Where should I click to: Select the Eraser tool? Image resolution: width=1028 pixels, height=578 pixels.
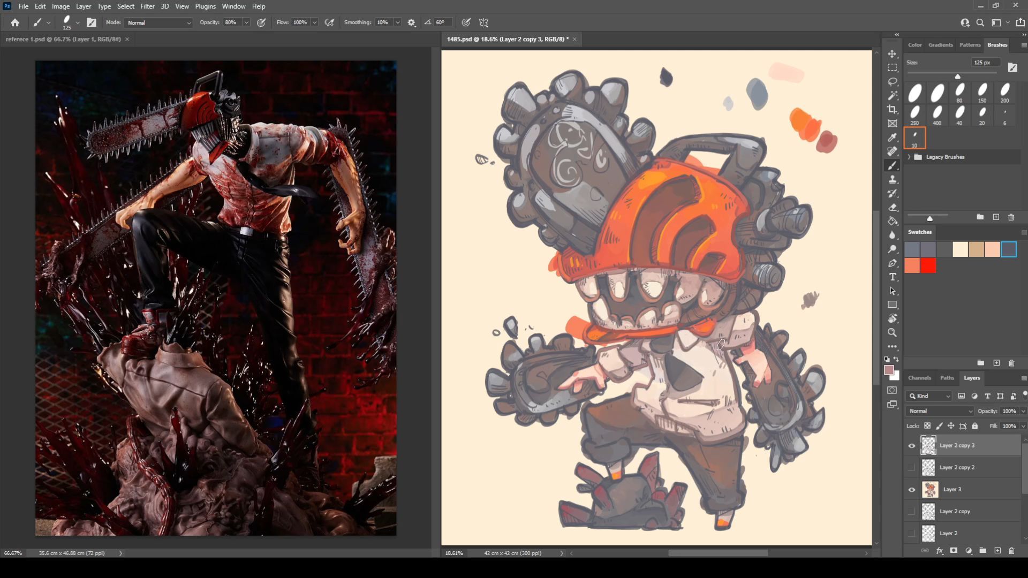tap(892, 208)
